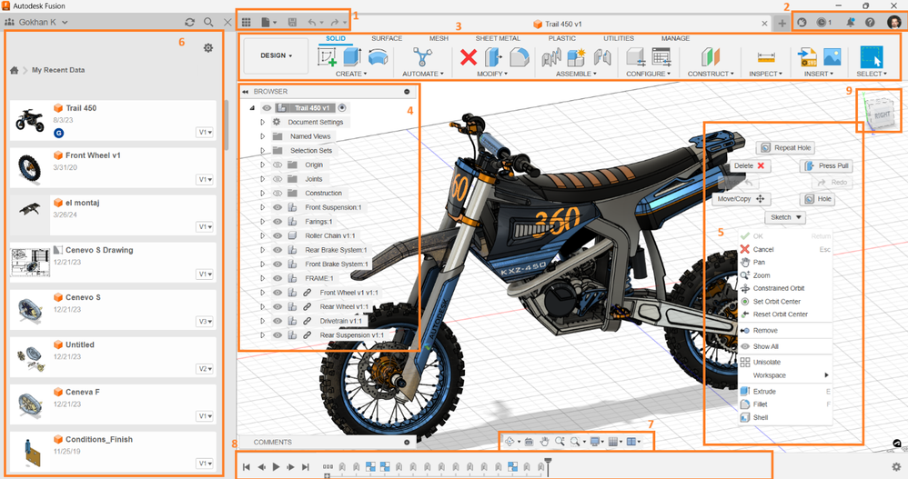
Task: Activate Trail 450 v1 radio button
Action: pyautogui.click(x=342, y=107)
